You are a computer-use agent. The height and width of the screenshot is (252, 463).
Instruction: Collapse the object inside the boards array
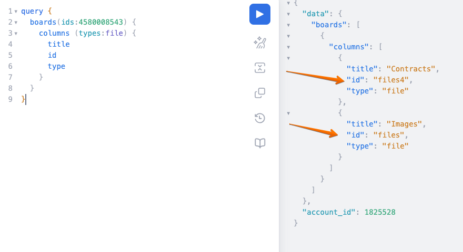pos(288,36)
